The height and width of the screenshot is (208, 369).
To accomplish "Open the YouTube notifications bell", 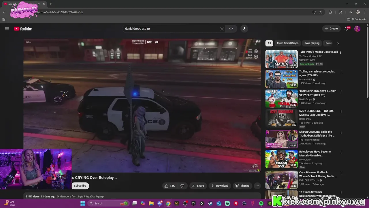I will click(x=347, y=29).
